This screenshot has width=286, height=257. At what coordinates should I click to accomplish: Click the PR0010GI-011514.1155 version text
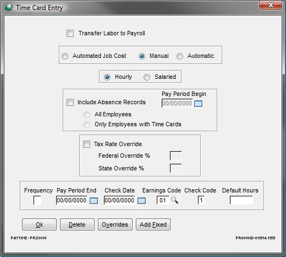tap(255, 238)
